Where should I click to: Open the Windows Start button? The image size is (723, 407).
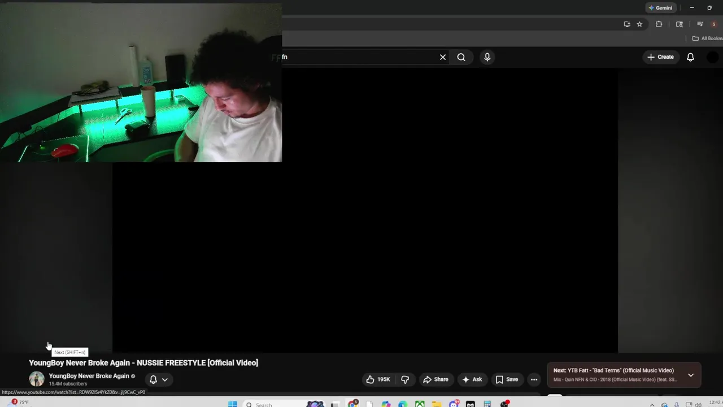[x=232, y=404]
